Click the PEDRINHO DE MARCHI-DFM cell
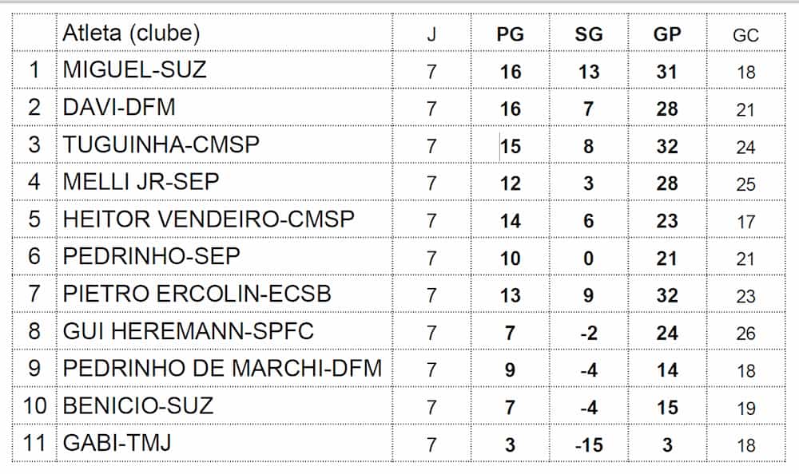This screenshot has height=474, width=799. [222, 369]
